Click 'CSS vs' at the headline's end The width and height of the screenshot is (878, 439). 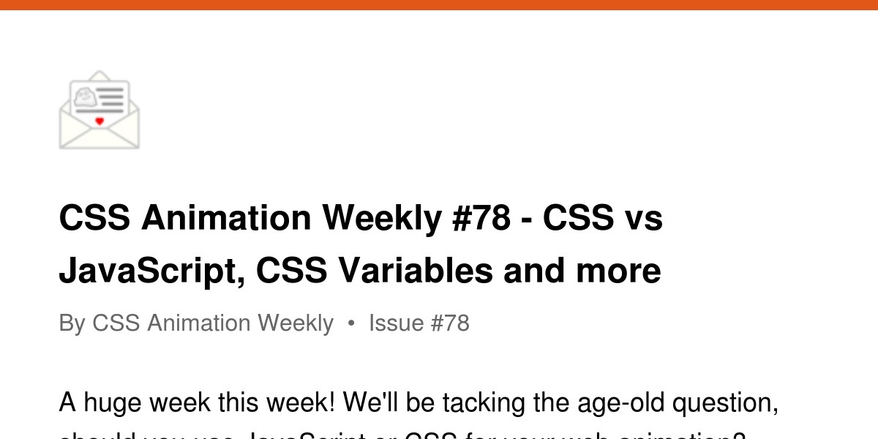pyautogui.click(x=603, y=218)
